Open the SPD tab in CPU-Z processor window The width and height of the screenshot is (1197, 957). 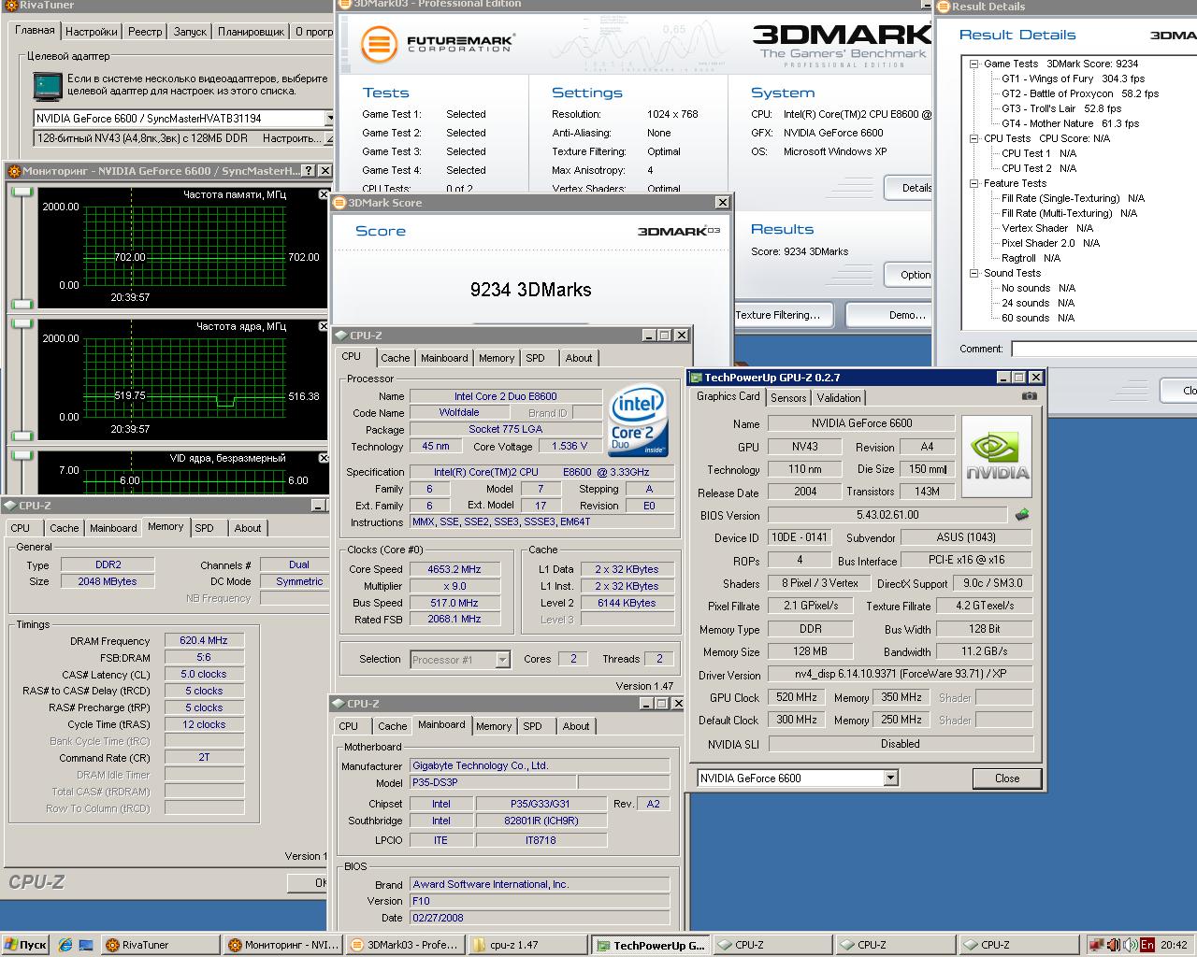[x=535, y=358]
